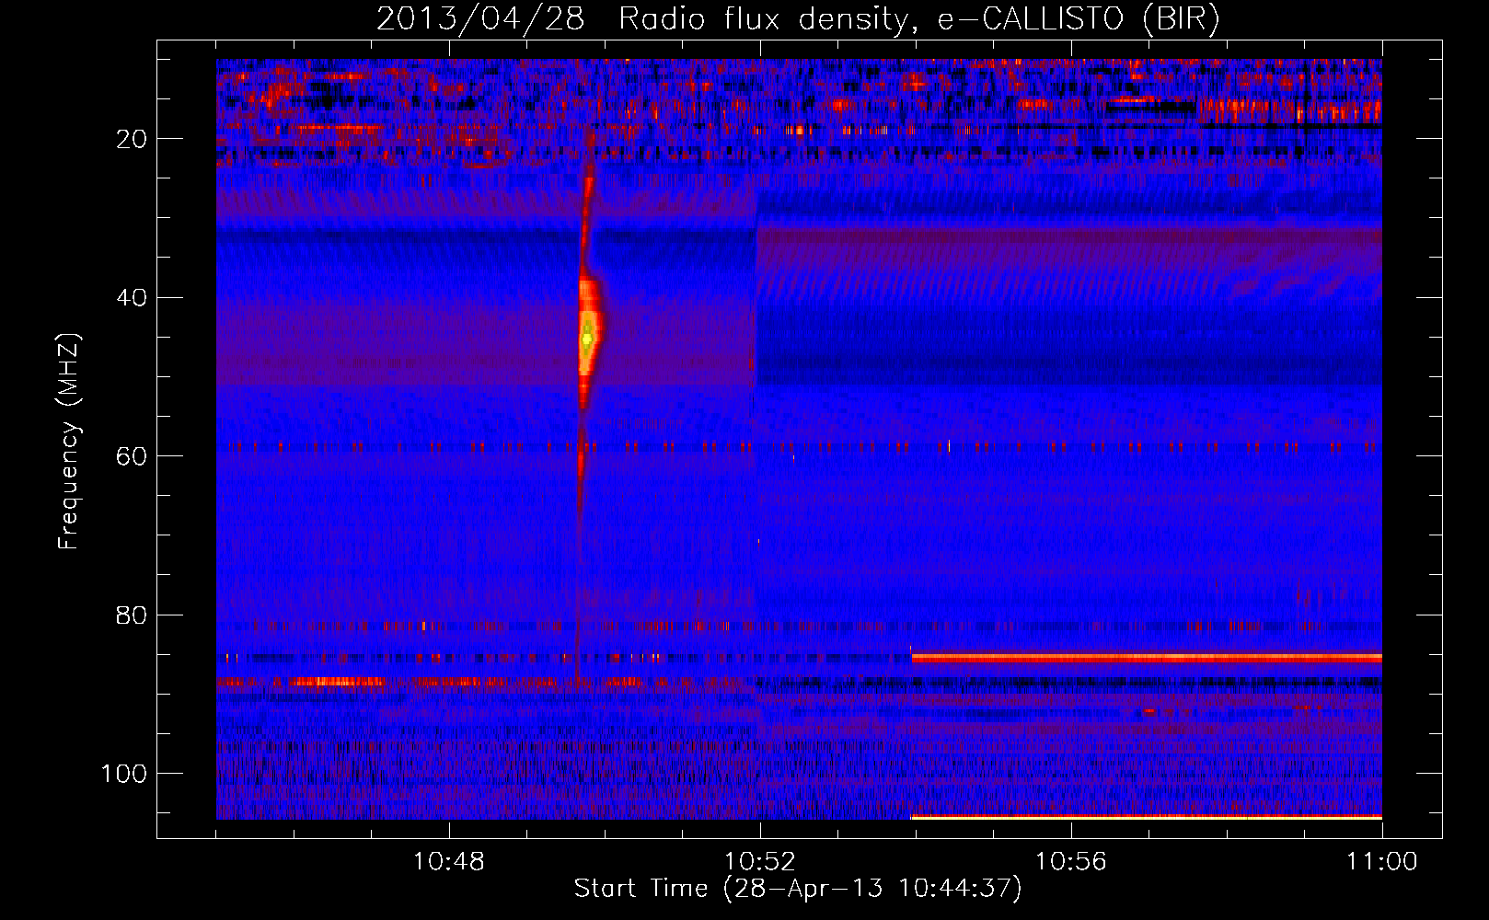
Task: Click the '10:56' time tick label
Action: pyautogui.click(x=1071, y=862)
